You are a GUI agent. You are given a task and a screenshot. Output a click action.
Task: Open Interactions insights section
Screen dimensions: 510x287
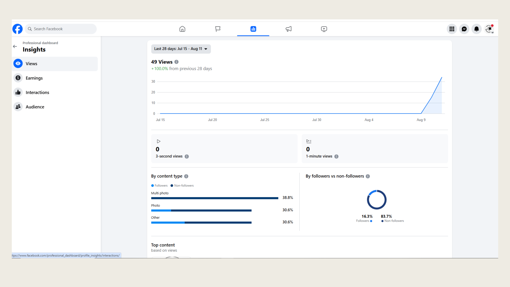point(37,92)
